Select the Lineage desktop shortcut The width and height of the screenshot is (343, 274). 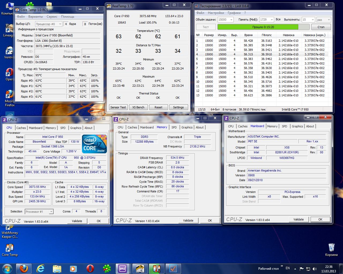point(9,30)
